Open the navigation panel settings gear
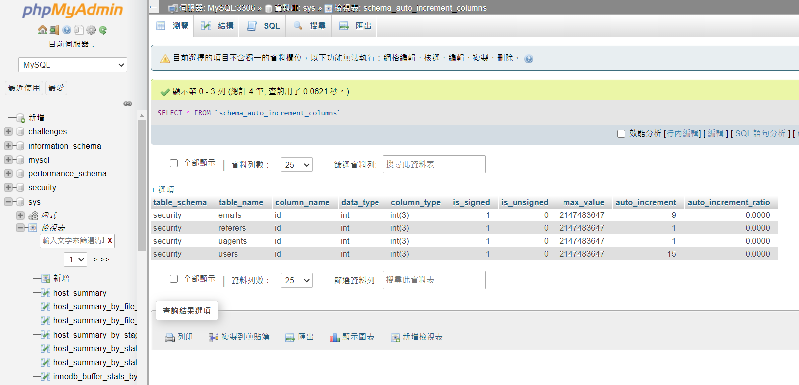The height and width of the screenshot is (385, 799). pos(91,30)
